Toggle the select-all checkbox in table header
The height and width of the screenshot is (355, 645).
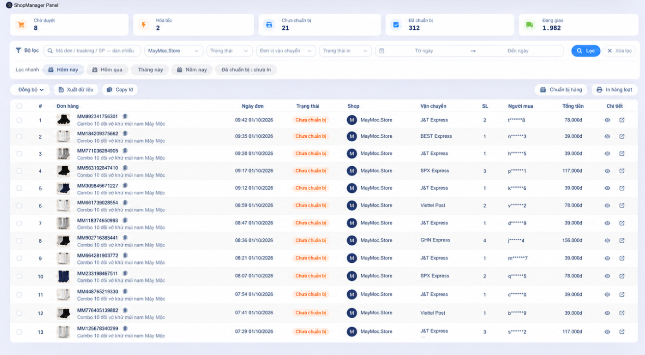point(19,106)
